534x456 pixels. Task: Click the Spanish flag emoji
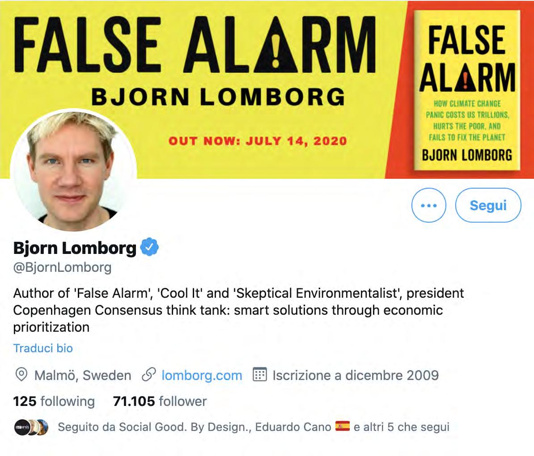(342, 426)
